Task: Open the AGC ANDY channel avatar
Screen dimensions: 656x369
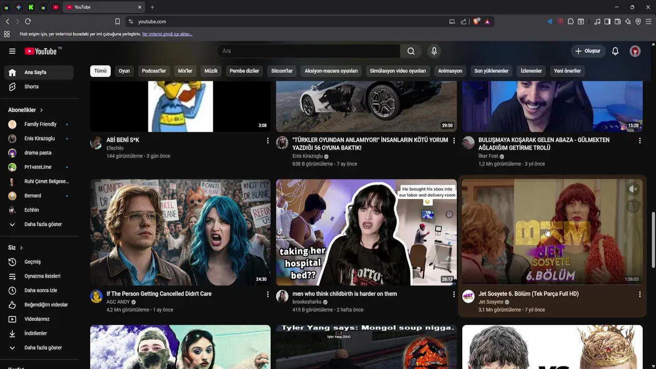Action: click(x=96, y=297)
